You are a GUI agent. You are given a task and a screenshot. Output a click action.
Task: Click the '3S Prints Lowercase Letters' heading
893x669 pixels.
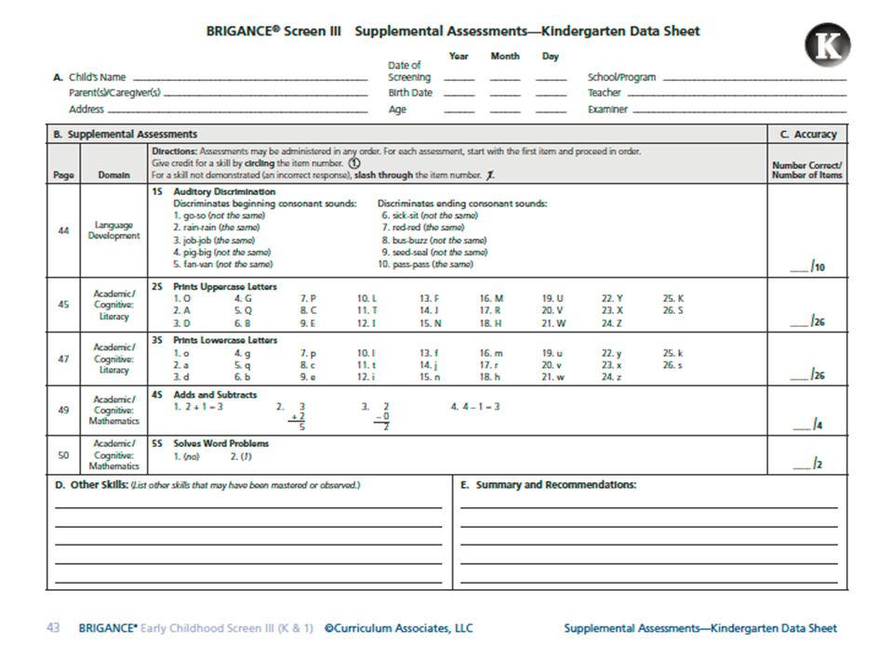click(x=214, y=340)
